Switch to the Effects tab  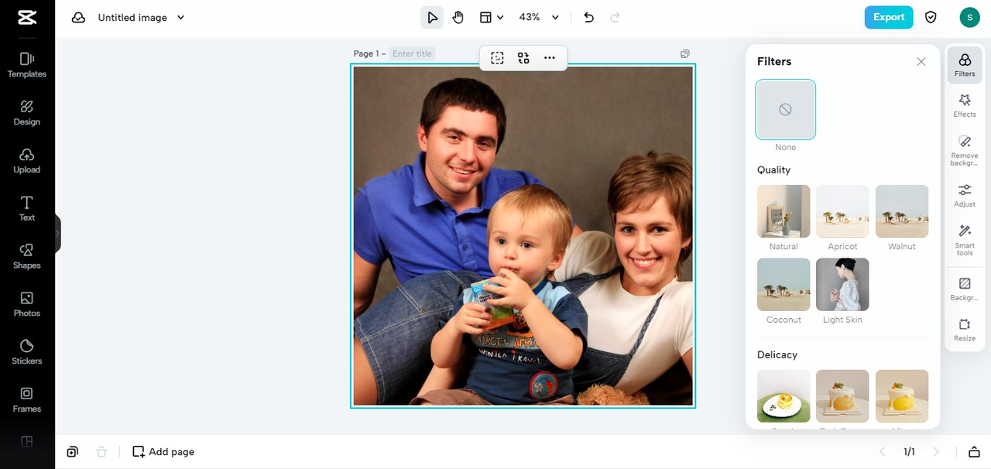click(x=965, y=105)
